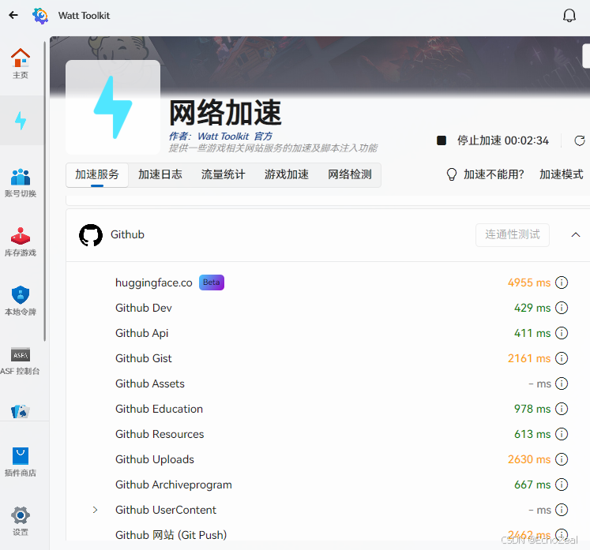The width and height of the screenshot is (590, 550).
Task: Open 本地令牌 local authenticator in sidebar
Action: [21, 301]
